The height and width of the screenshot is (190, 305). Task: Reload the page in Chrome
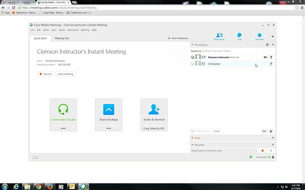[13, 8]
